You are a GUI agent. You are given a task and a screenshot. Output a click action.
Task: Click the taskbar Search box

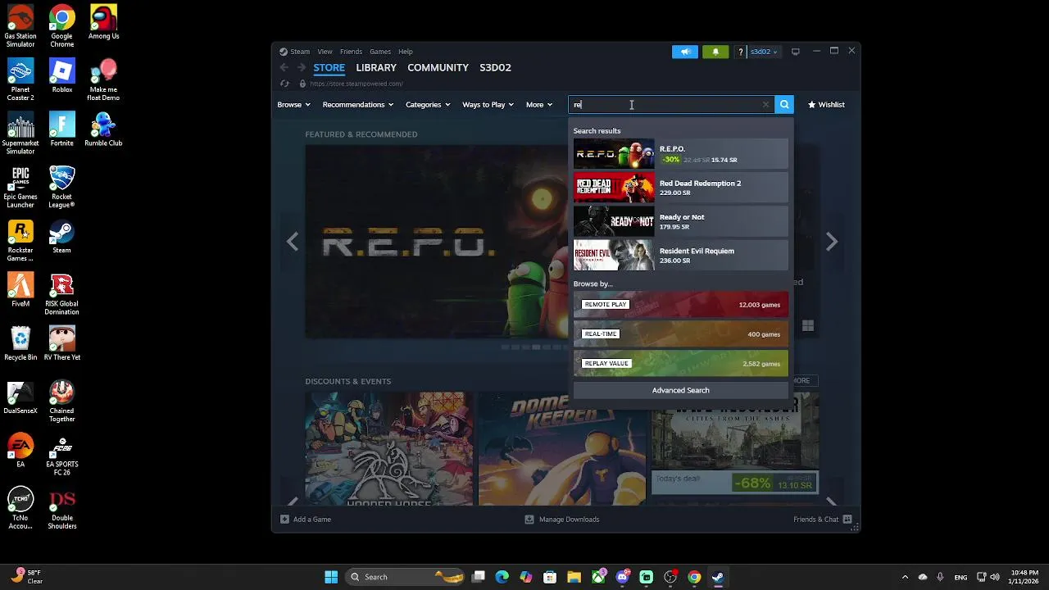tap(406, 577)
